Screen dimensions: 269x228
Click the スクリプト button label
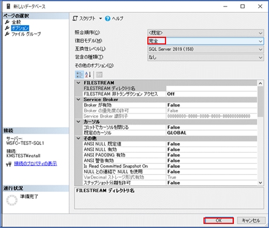(87, 19)
